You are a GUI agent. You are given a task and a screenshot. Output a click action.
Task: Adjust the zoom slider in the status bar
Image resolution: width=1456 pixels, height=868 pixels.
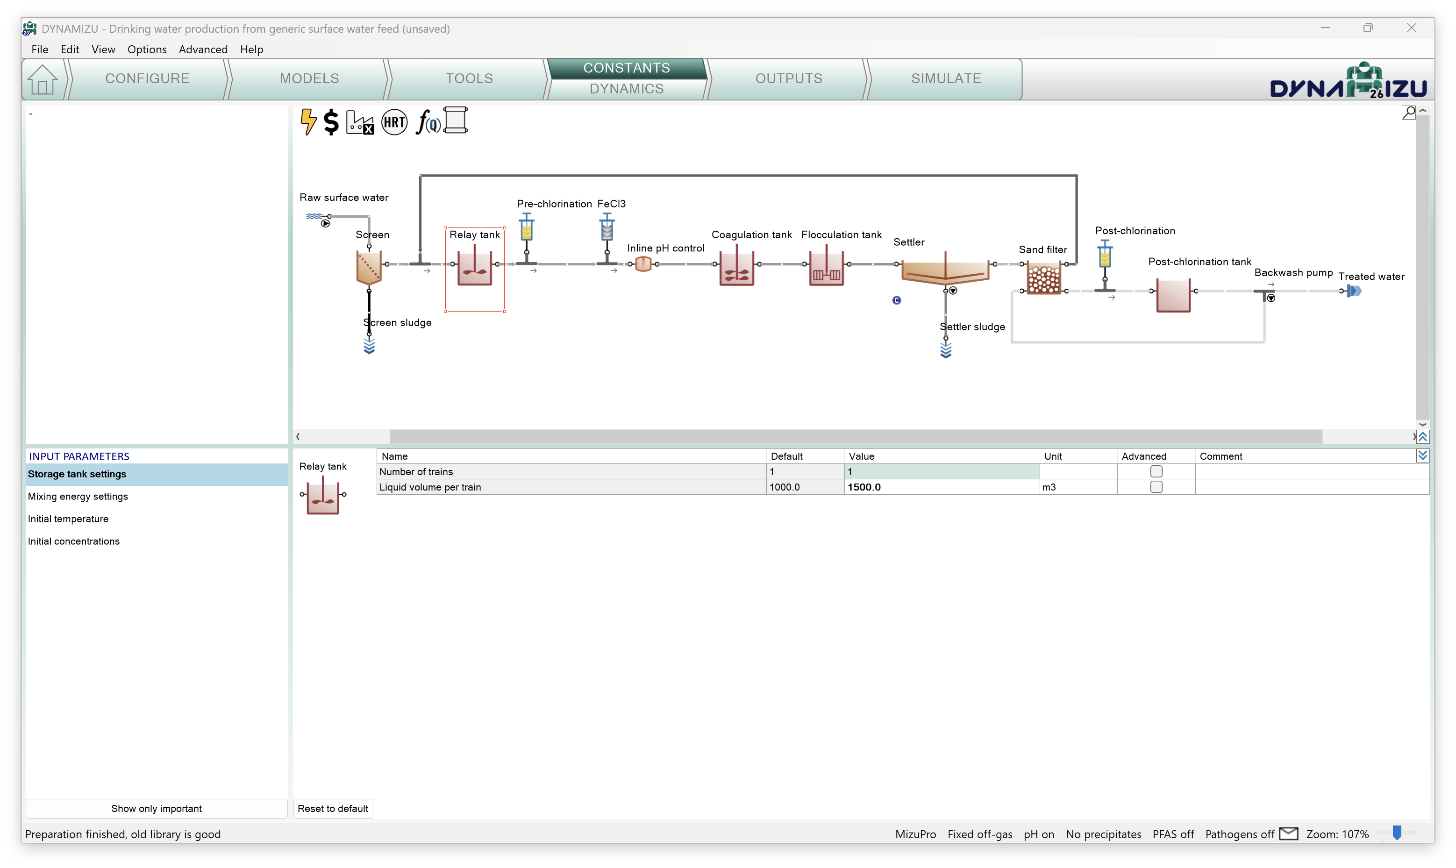click(x=1397, y=833)
